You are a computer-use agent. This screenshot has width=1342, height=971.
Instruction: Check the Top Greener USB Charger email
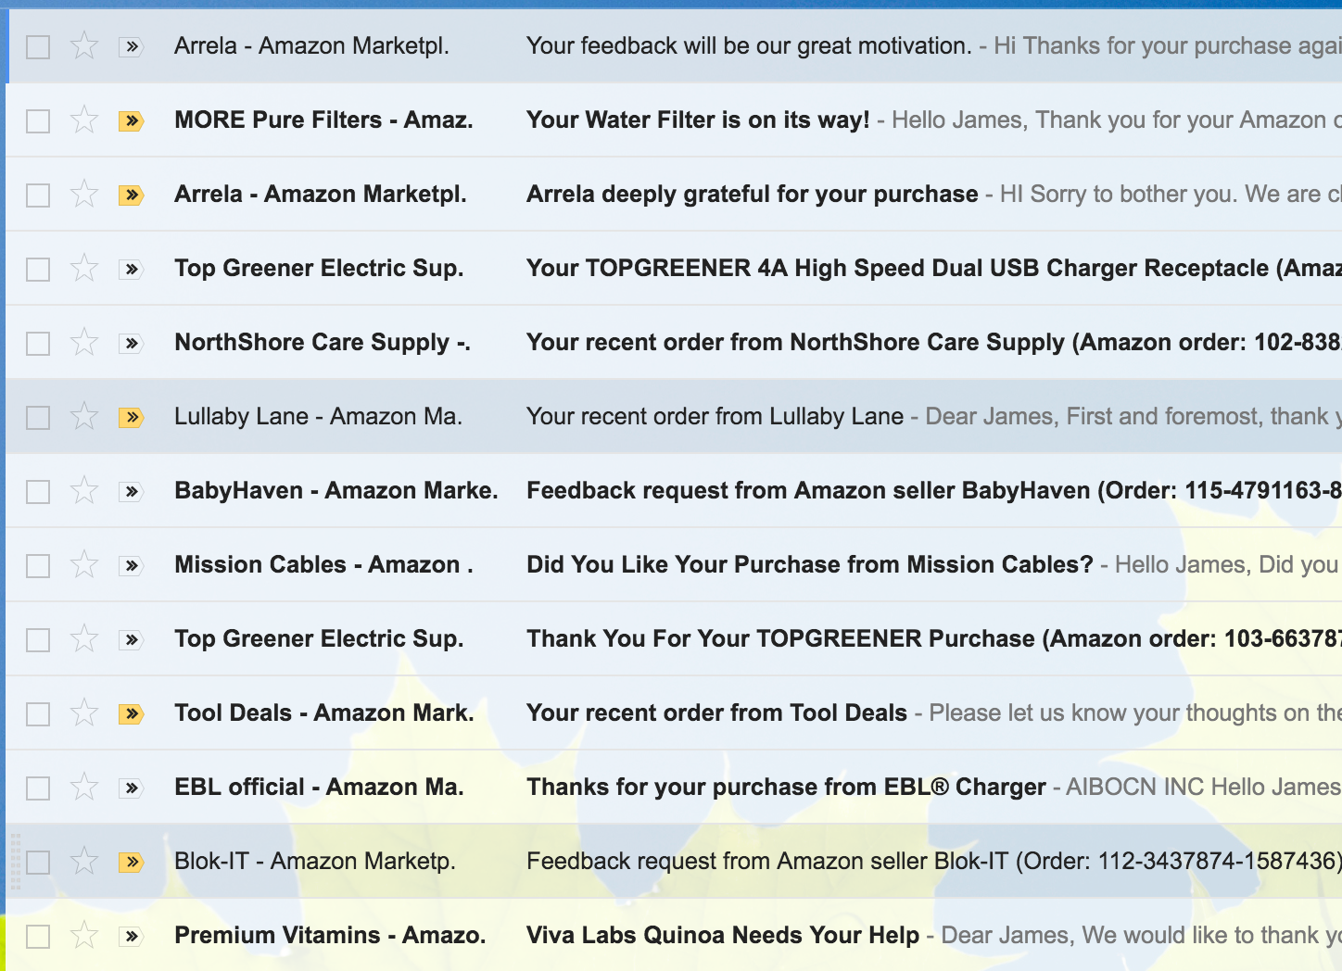coord(38,269)
